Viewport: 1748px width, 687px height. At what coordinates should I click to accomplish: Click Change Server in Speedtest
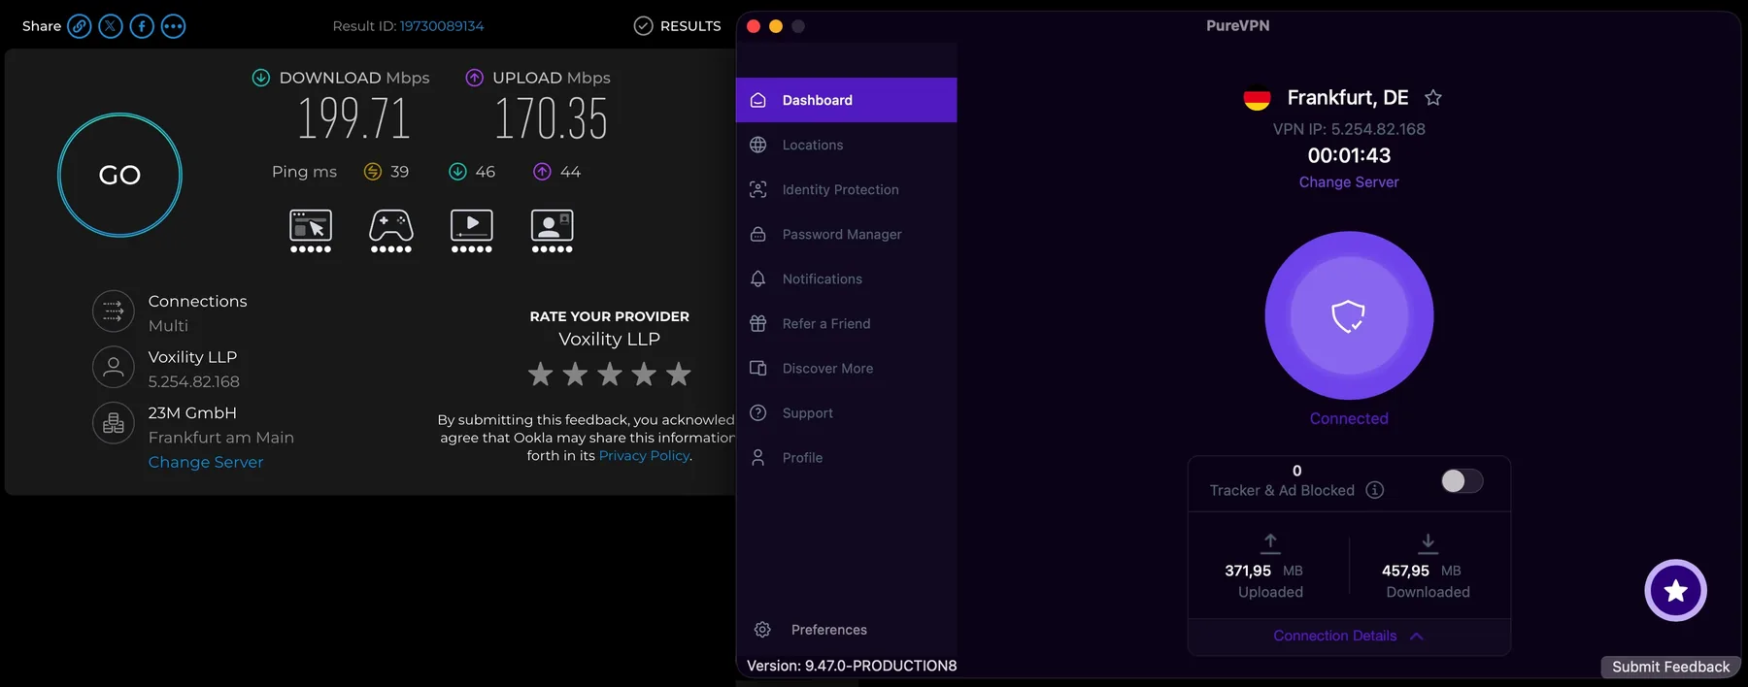coord(206,462)
